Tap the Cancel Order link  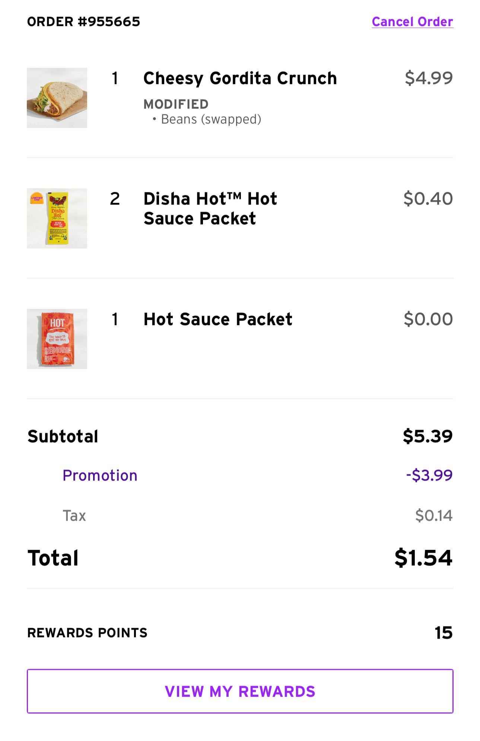click(x=412, y=22)
